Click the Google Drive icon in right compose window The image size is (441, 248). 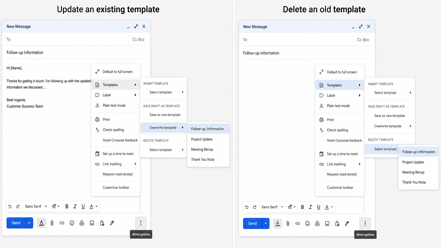pyautogui.click(x=317, y=223)
